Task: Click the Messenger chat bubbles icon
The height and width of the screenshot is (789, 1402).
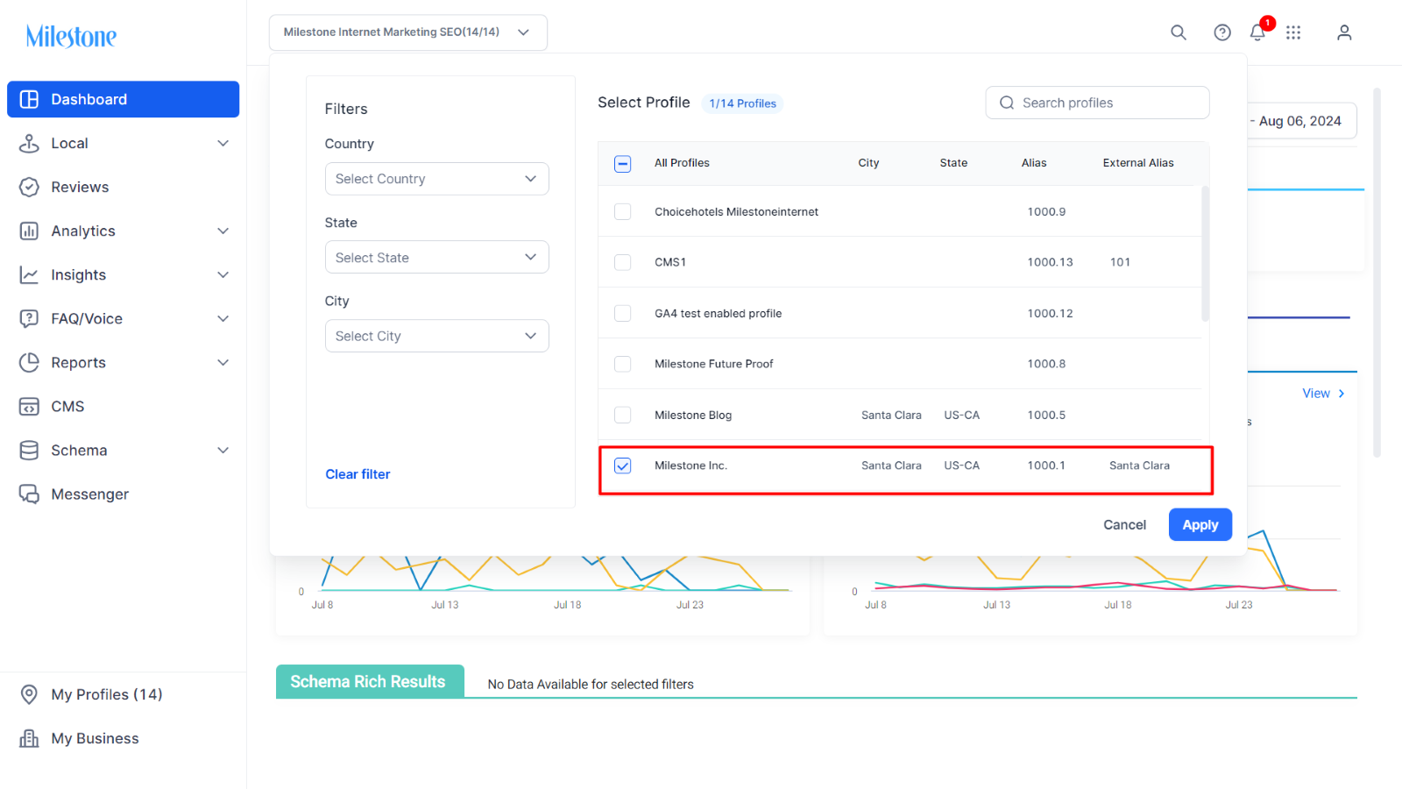Action: coord(29,494)
